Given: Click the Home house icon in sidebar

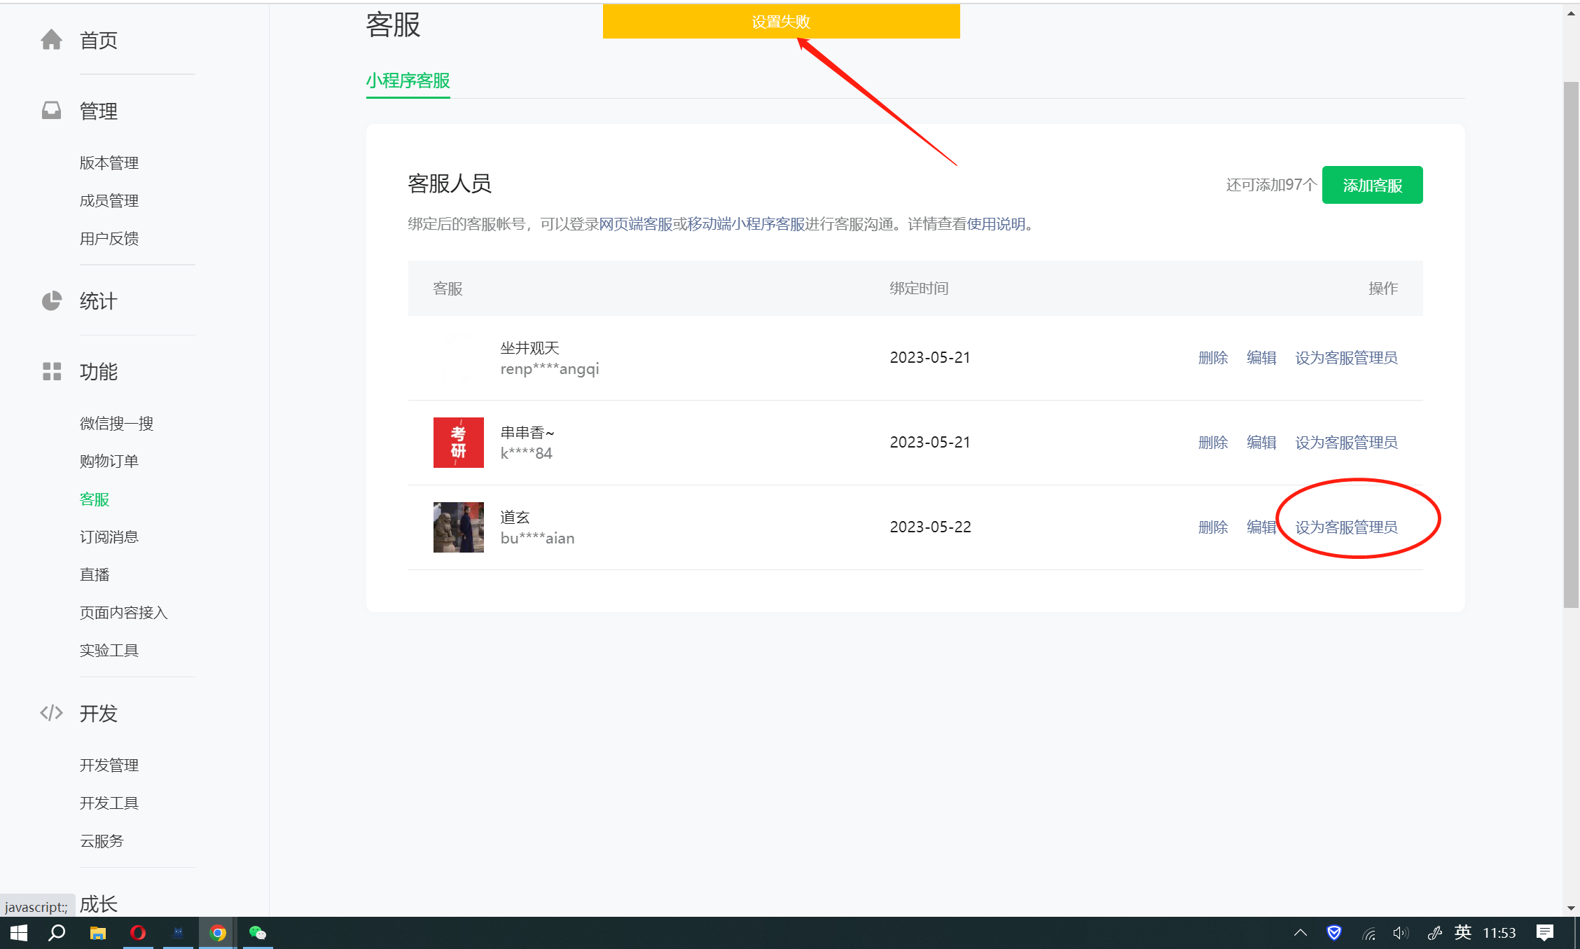Looking at the screenshot, I should (51, 40).
